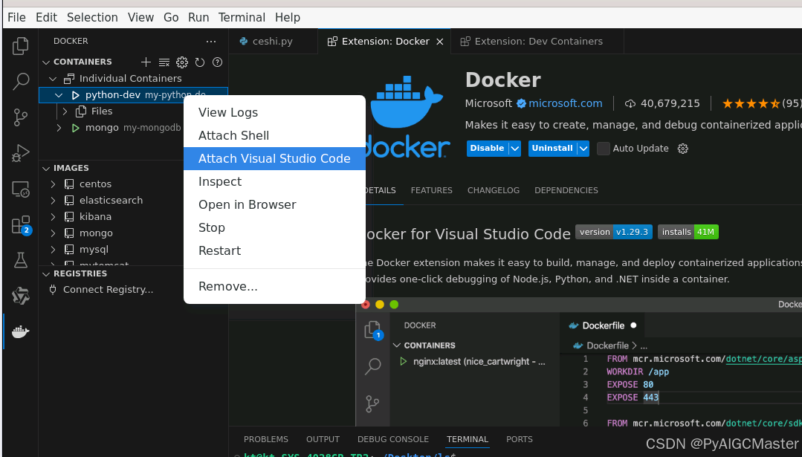This screenshot has width=802, height=457.
Task: Switch to the ceshi.py editor tab
Action: coord(272,42)
